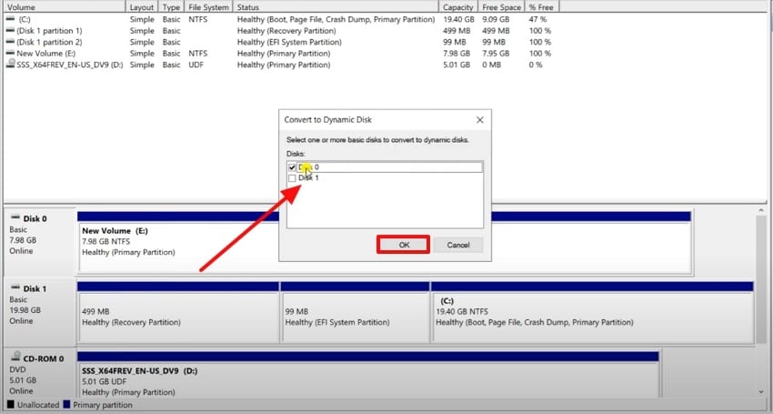Click the CD-ROM 0 disc icon
Viewport: 773px width, 414px height.
(15, 357)
